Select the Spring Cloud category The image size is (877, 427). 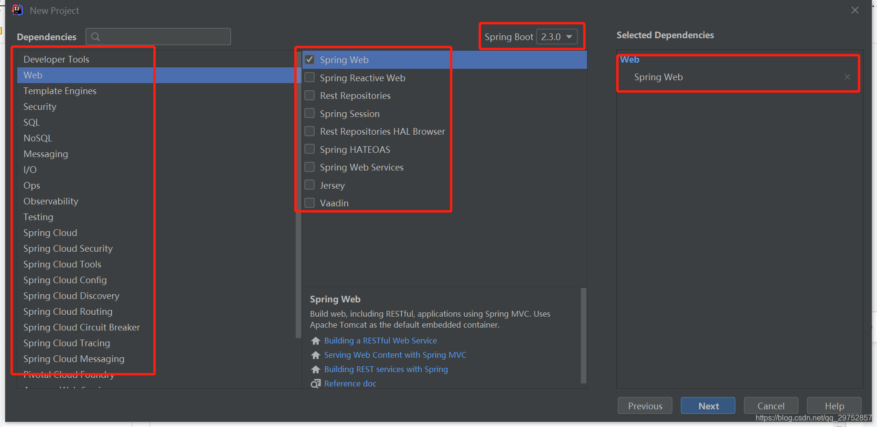tap(156, 233)
